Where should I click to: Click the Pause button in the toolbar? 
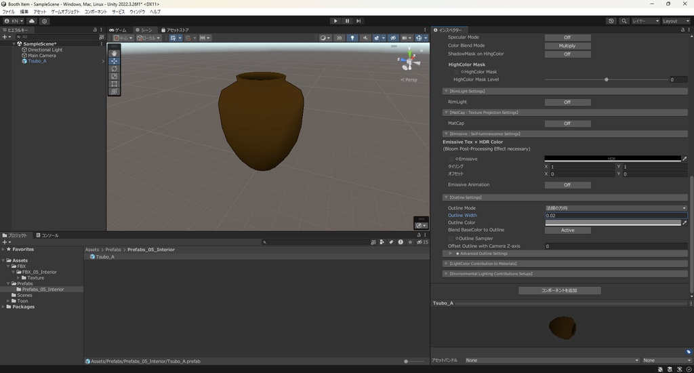[x=347, y=21]
